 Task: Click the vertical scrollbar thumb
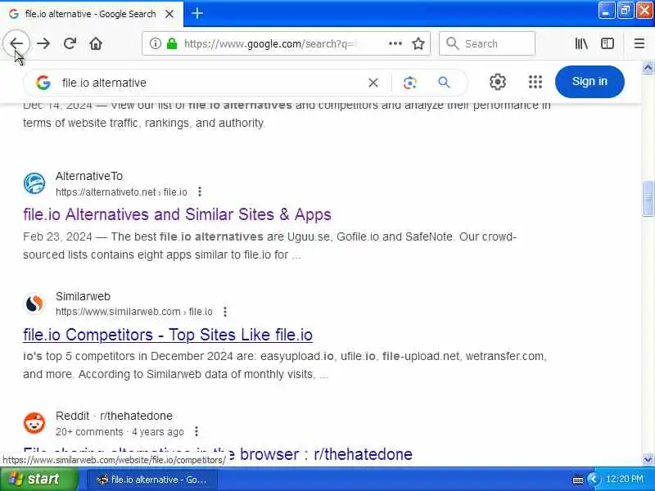[x=648, y=198]
